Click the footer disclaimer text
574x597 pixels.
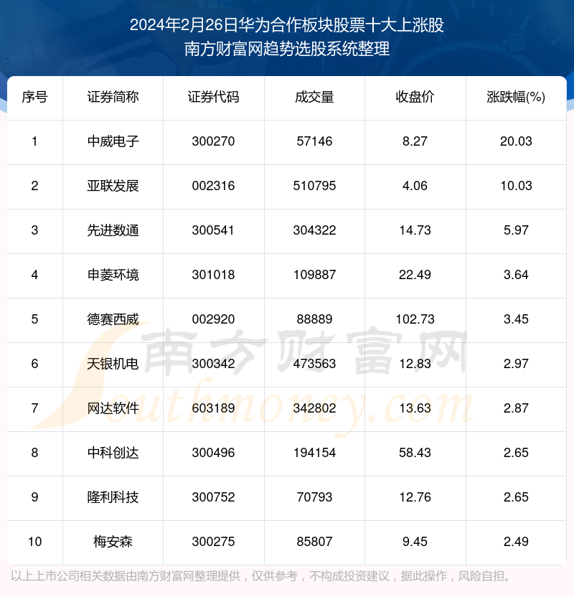click(261, 576)
